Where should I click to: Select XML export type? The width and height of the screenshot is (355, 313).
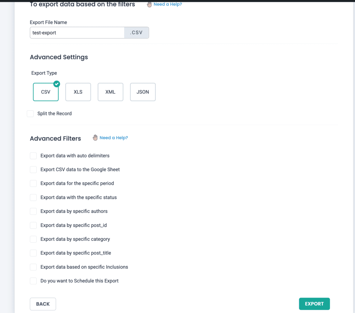[111, 92]
